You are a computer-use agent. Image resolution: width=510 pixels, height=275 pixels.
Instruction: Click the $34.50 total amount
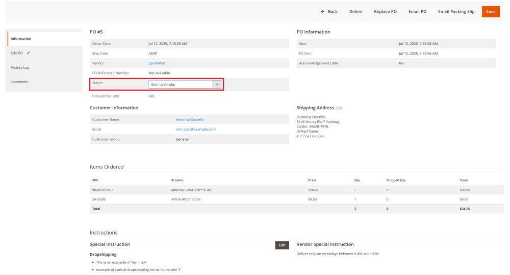coord(465,209)
